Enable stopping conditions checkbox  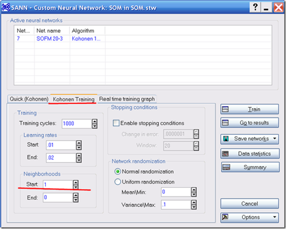click(116, 123)
